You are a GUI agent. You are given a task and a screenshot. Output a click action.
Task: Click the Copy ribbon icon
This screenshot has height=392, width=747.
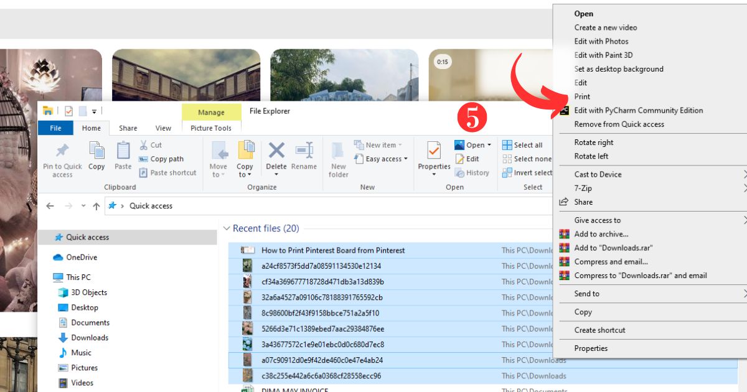click(96, 150)
